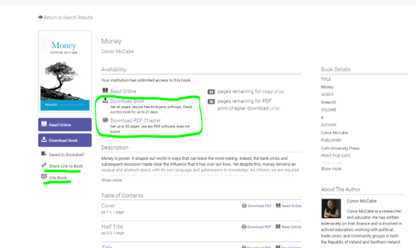Image resolution: width=416 pixels, height=248 pixels.
Task: Click Conor McCabe name in About The Author
Action: point(361,201)
